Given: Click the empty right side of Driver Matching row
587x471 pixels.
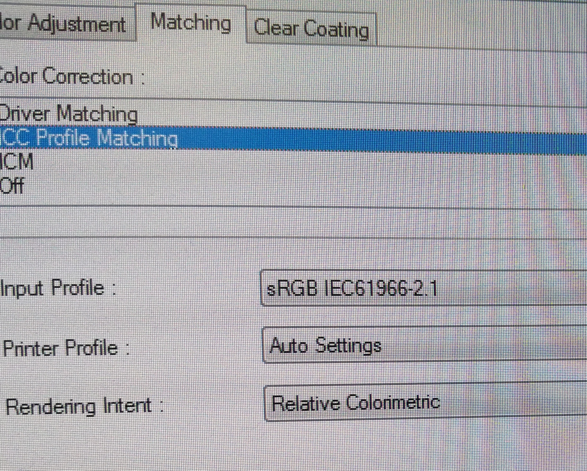Looking at the screenshot, I should (x=359, y=116).
